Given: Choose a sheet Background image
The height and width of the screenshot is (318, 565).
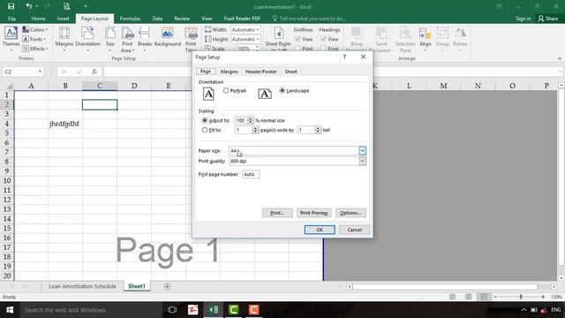Looking at the screenshot, I should tap(168, 37).
